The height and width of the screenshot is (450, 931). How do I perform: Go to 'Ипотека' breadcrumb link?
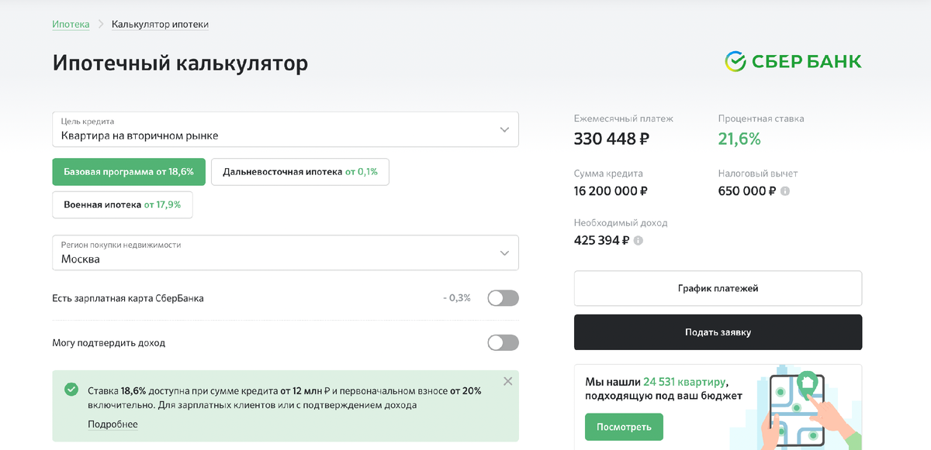[x=71, y=25]
